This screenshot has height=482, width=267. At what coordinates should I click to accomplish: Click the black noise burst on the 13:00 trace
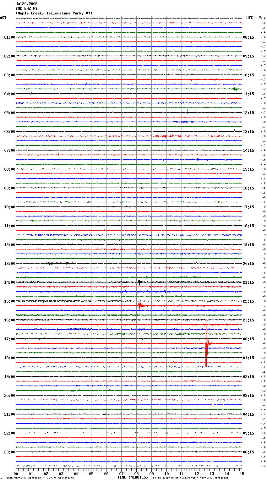52,263
